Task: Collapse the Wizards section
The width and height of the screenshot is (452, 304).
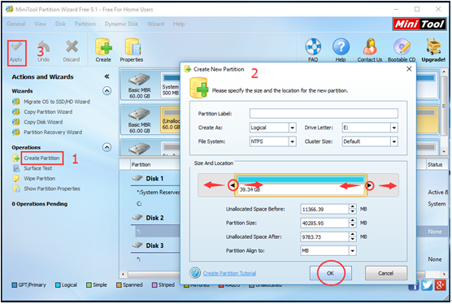Action: coord(106,91)
